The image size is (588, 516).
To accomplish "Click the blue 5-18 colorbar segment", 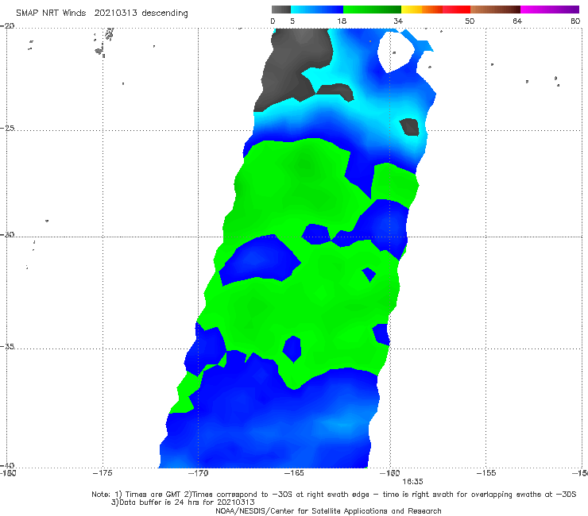I will click(x=317, y=10).
